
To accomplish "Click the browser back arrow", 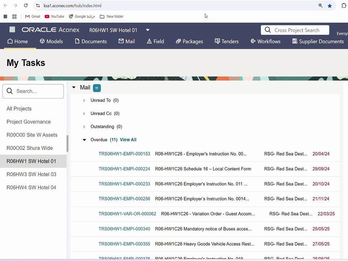I will pos(5,5).
